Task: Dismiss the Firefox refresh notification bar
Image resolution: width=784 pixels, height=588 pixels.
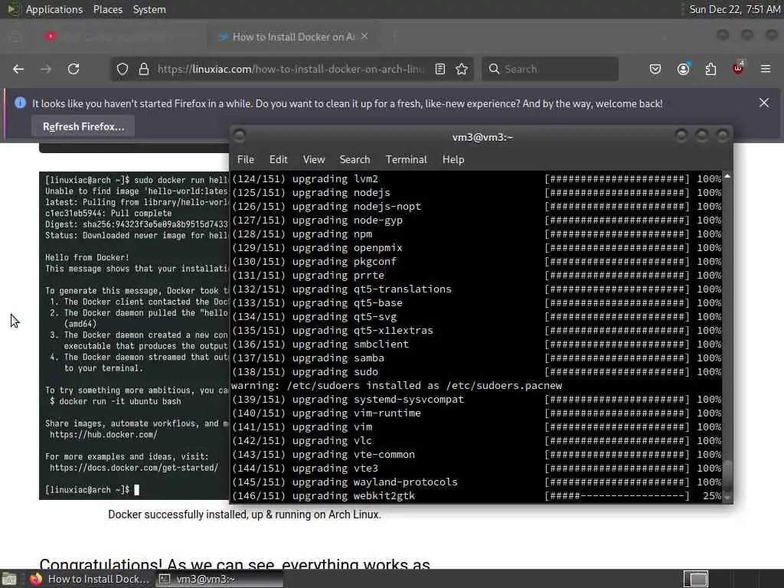Action: [x=764, y=103]
